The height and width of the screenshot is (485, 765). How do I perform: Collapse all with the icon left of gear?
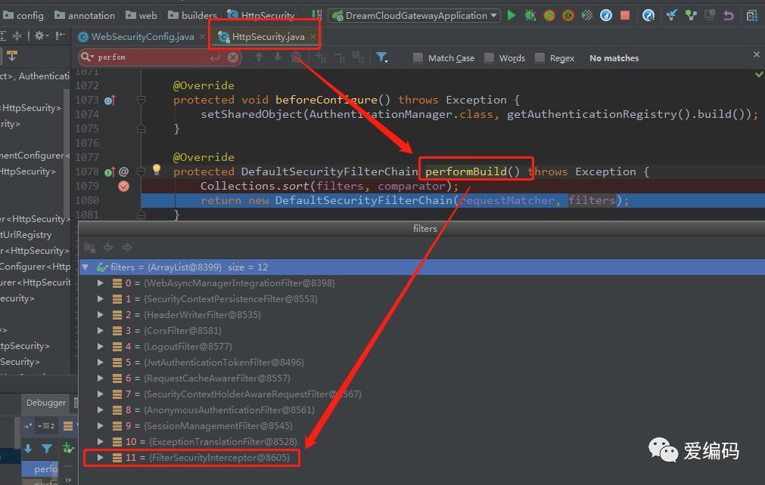pos(17,36)
